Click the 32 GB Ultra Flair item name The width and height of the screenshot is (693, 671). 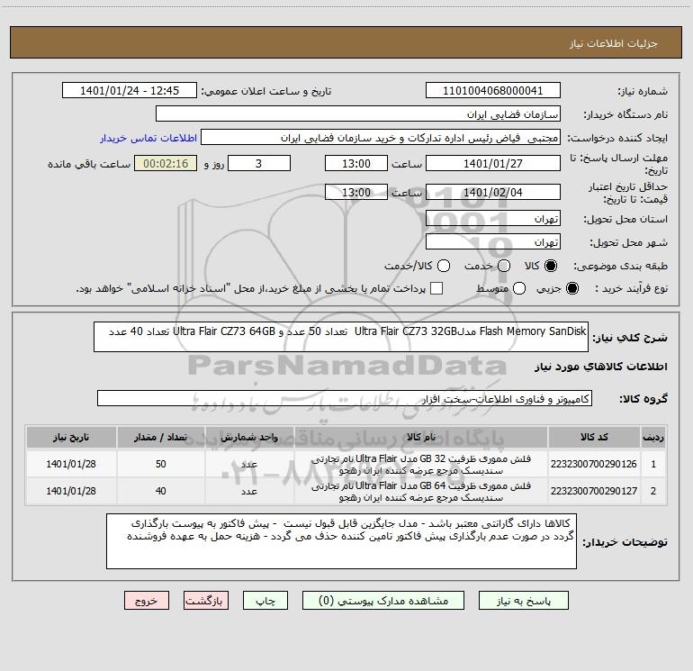tap(421, 465)
